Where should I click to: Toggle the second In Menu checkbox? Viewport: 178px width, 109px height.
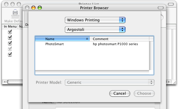pos(10,37)
